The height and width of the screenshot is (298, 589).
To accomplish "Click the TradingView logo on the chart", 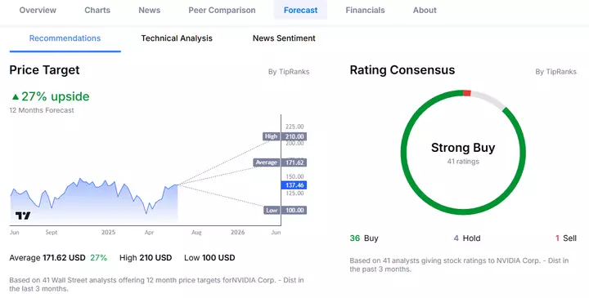I will [23, 216].
